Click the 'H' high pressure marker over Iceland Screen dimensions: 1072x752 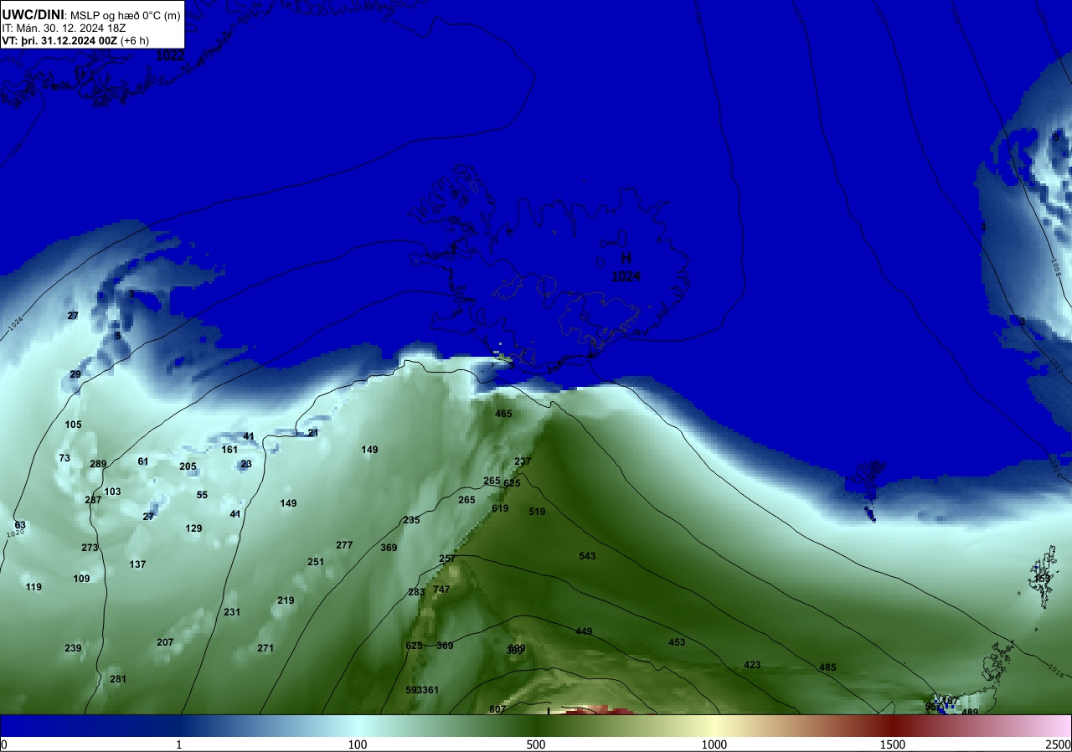coord(626,259)
